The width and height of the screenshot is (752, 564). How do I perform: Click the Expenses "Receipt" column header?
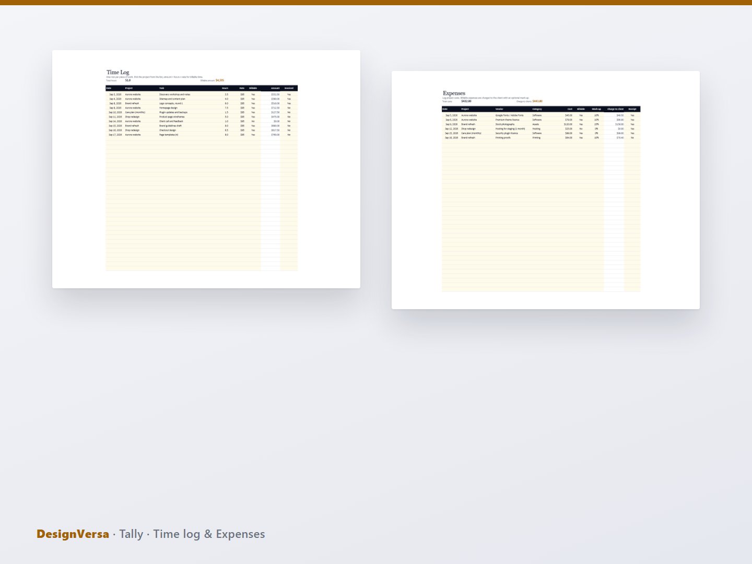(x=632, y=109)
